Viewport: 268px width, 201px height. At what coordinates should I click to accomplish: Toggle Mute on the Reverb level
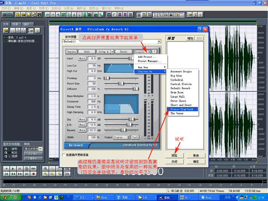coord(82,130)
